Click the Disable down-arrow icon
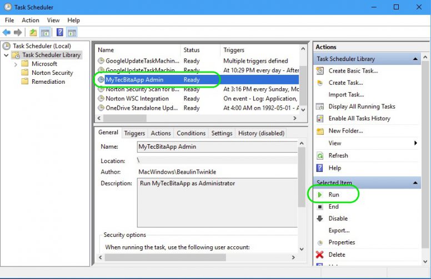Screen dimensions: 431x279 click(x=320, y=219)
